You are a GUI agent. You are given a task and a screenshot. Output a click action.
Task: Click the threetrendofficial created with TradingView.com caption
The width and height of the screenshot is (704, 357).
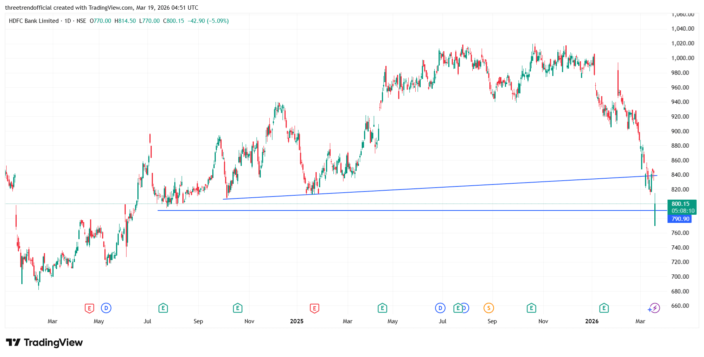[102, 8]
